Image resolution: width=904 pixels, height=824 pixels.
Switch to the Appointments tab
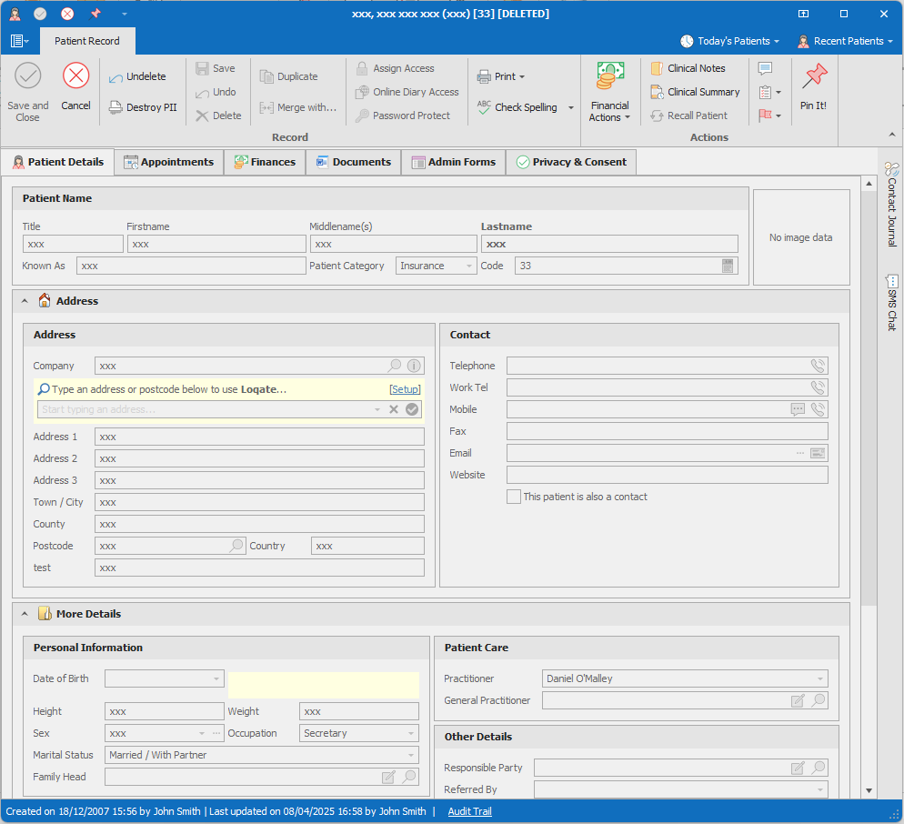coord(168,162)
